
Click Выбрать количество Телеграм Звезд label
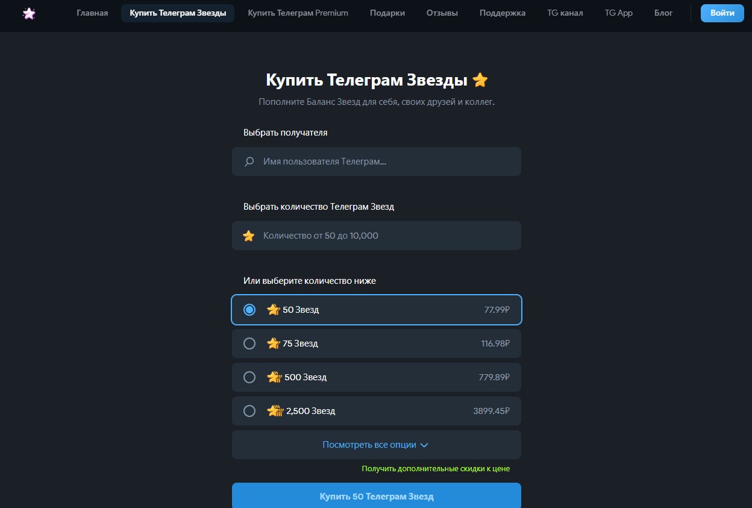tap(319, 207)
